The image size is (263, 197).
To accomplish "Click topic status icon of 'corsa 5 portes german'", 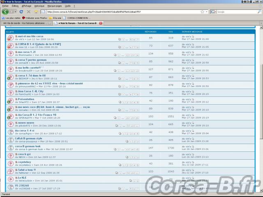I will tap(11, 61).
